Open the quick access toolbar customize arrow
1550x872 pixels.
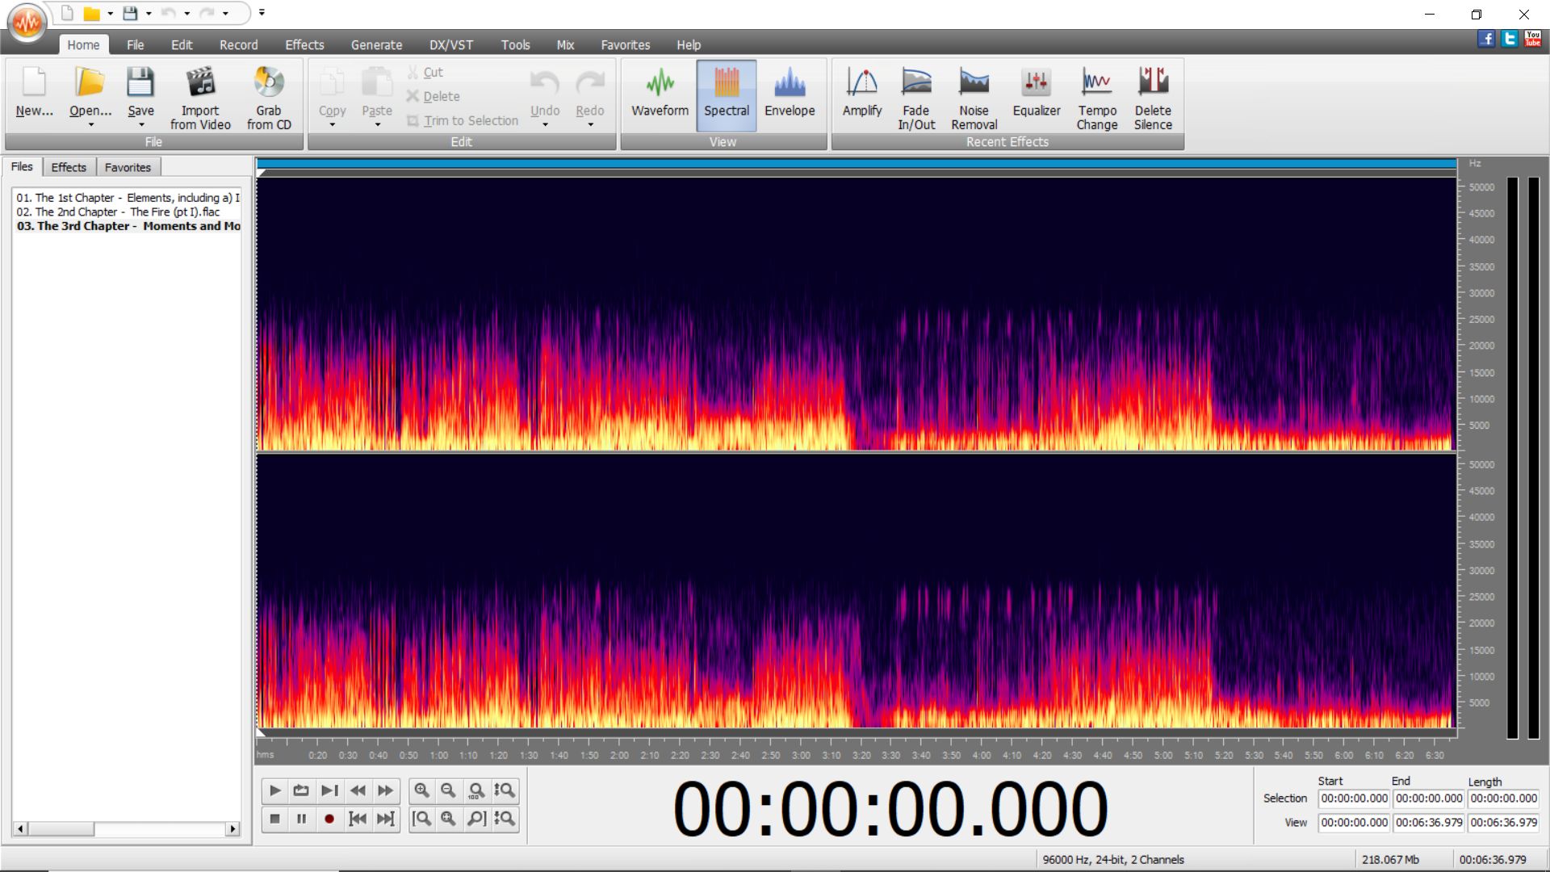tap(262, 13)
